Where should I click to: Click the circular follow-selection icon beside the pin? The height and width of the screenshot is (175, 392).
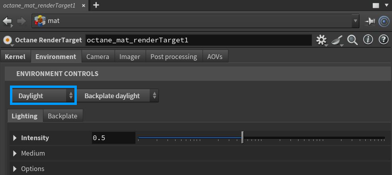(384, 21)
